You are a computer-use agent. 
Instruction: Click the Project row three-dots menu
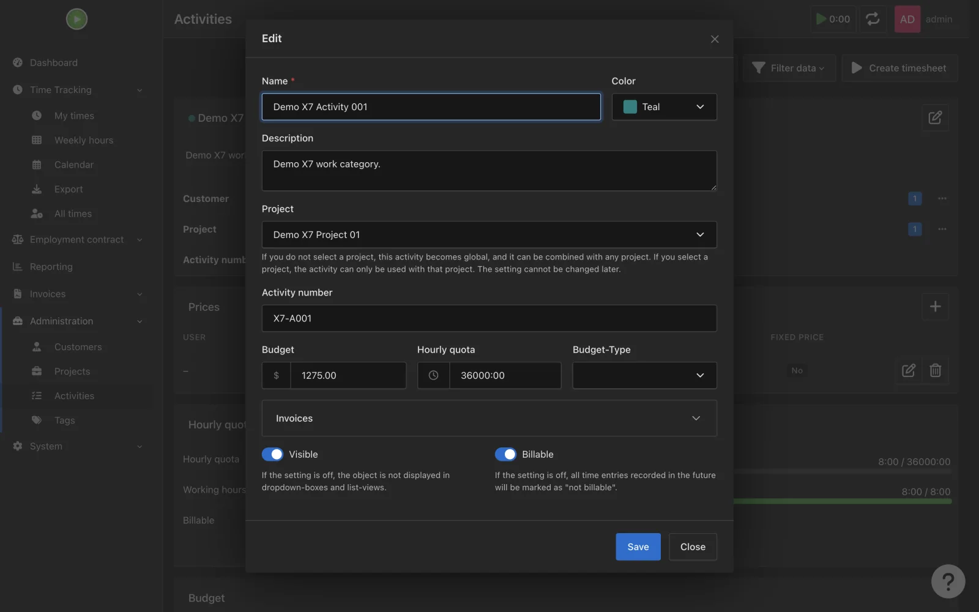pyautogui.click(x=942, y=229)
